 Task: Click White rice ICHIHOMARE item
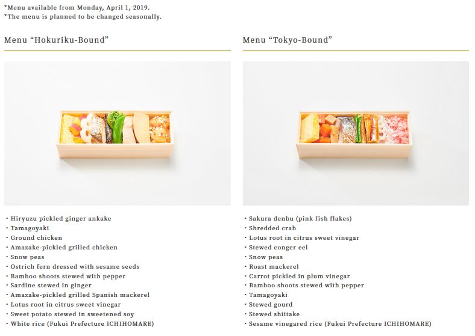(x=82, y=324)
